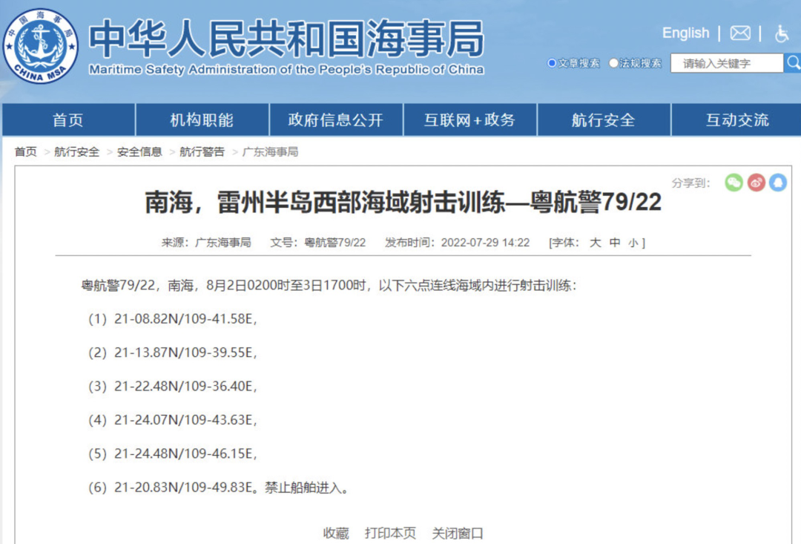Image resolution: width=801 pixels, height=544 pixels.
Task: Open the 互动交流 menu
Action: point(738,119)
